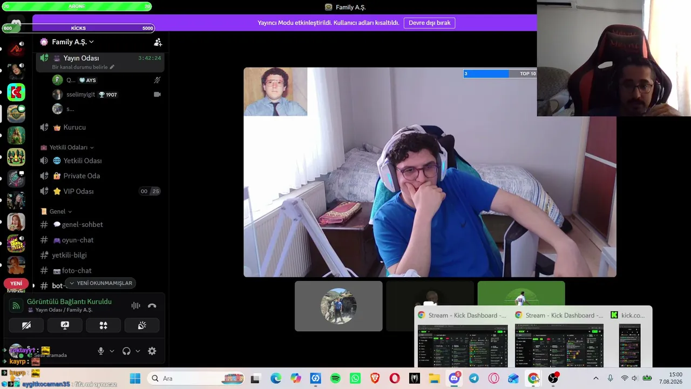Open microphone input options arrow

[x=112, y=351]
